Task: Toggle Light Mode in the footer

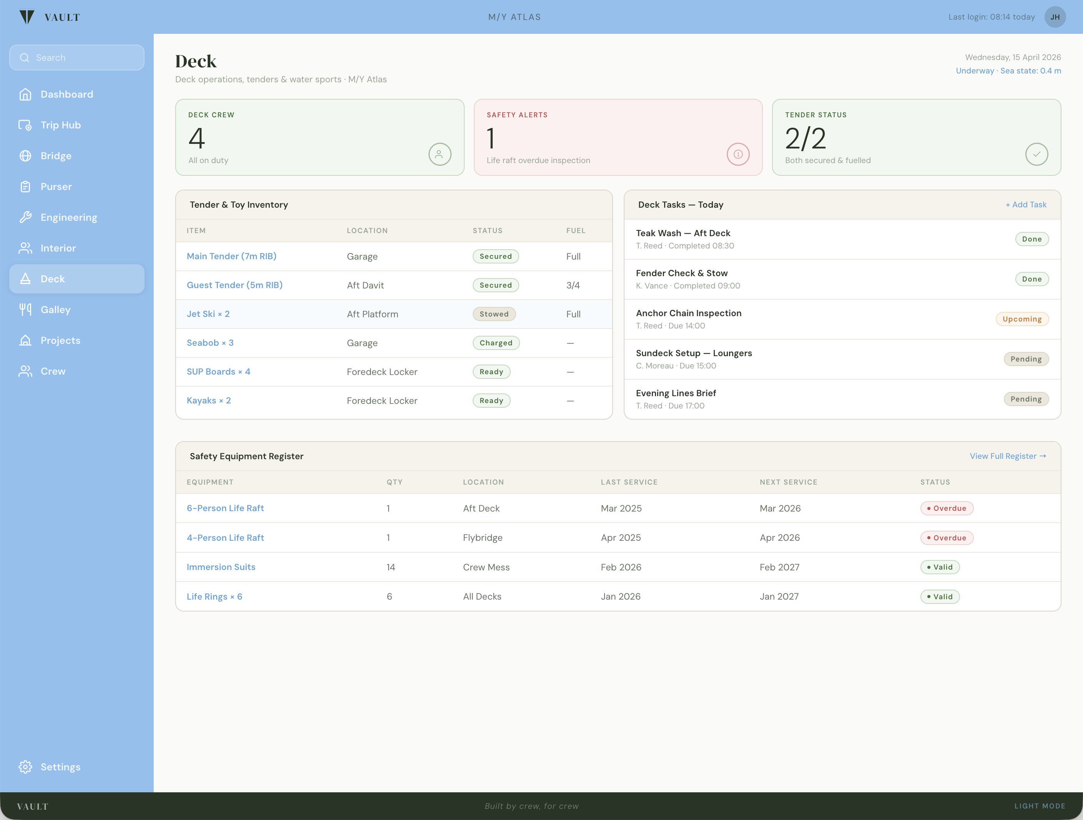Action: point(1040,806)
